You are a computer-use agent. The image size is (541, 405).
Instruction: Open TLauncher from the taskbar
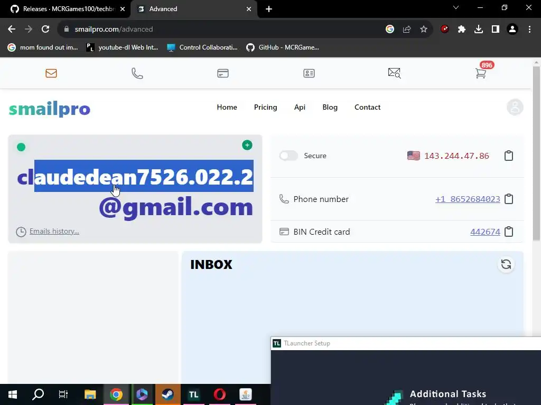[x=193, y=394]
